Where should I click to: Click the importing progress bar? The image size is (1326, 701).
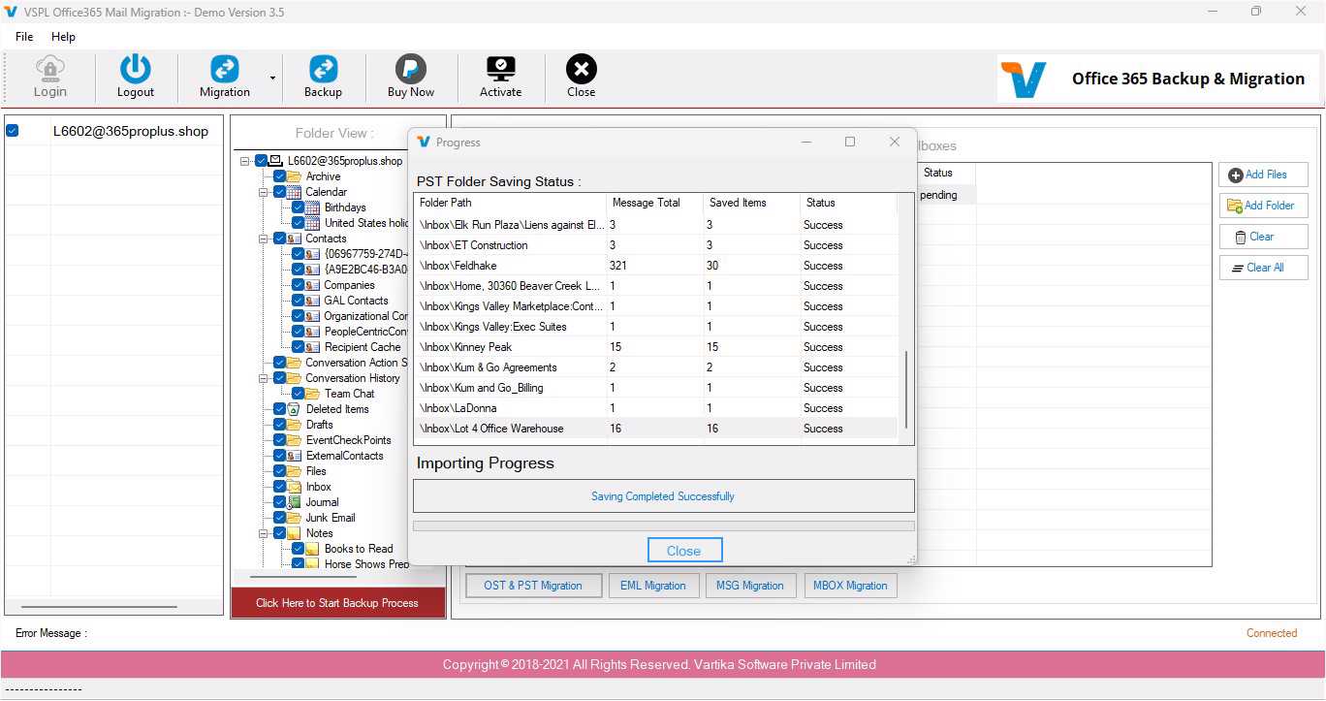pos(664,526)
